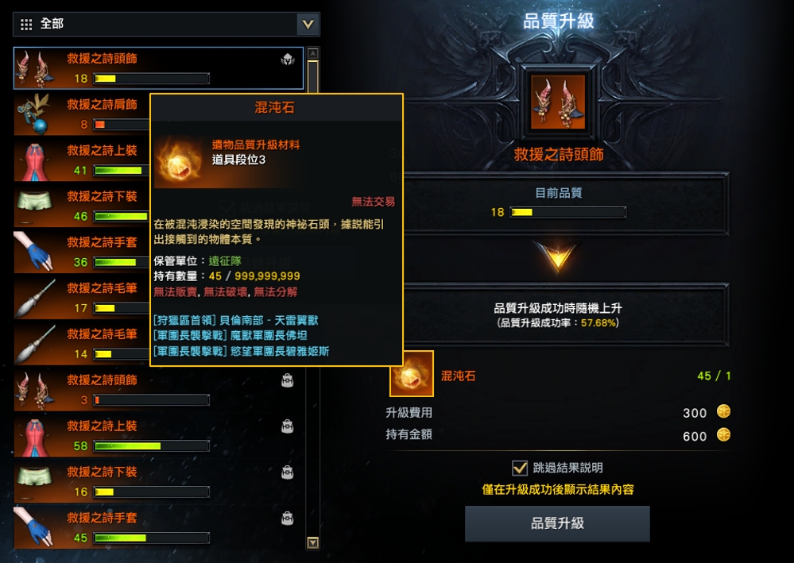Click scrollbar down arrow of item list
Screen dimensions: 794x563
pos(313,543)
